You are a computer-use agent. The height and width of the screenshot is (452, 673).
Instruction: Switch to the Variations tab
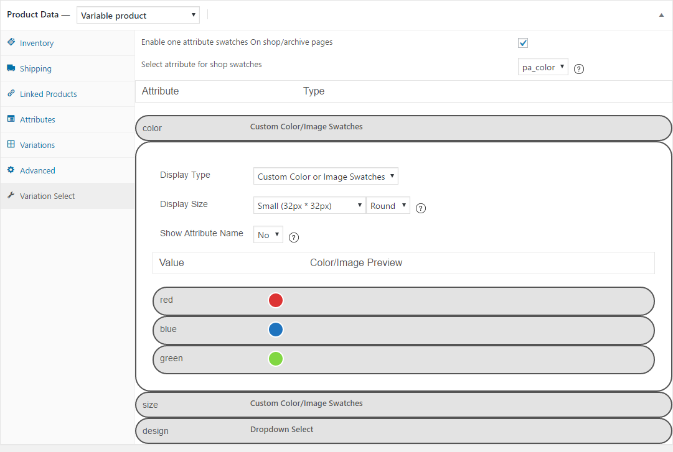pos(37,145)
